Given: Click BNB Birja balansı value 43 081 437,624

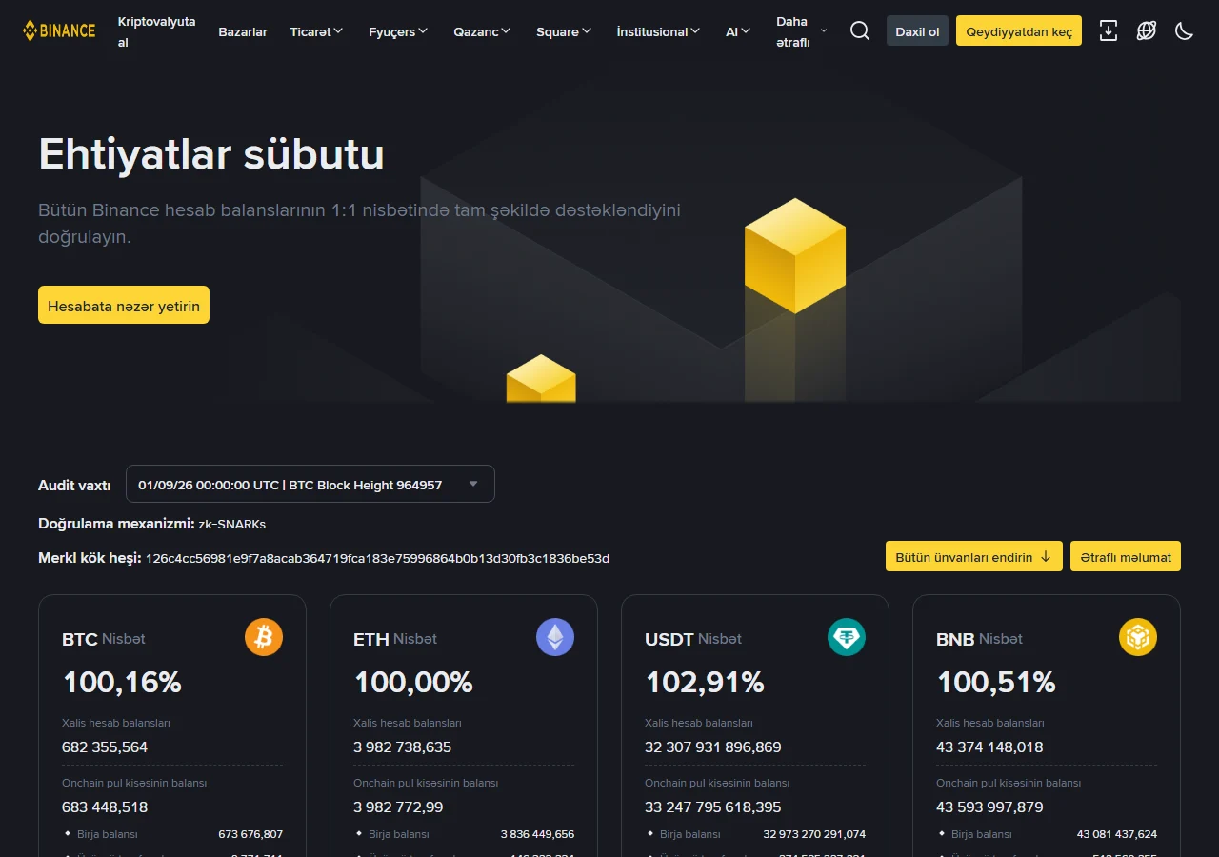Looking at the screenshot, I should tap(1117, 834).
